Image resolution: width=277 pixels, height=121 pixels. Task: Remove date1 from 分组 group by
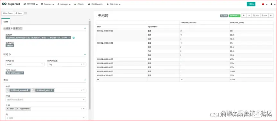coord(7,109)
